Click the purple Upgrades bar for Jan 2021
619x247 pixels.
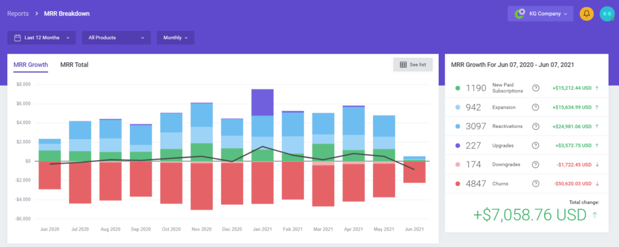pyautogui.click(x=262, y=102)
